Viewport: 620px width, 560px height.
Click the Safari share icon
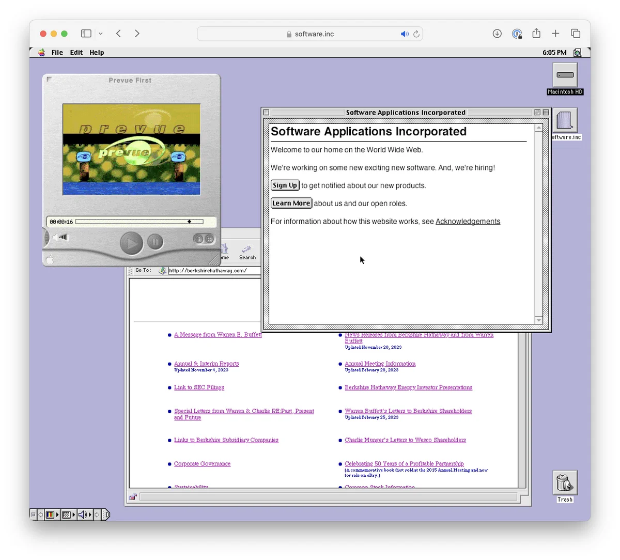[x=536, y=33]
